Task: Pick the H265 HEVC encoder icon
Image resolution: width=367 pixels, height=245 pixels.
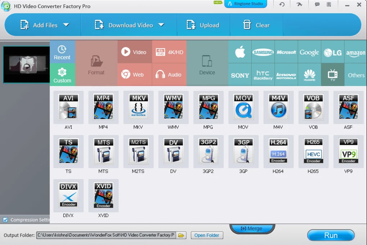Action: pyautogui.click(x=313, y=151)
